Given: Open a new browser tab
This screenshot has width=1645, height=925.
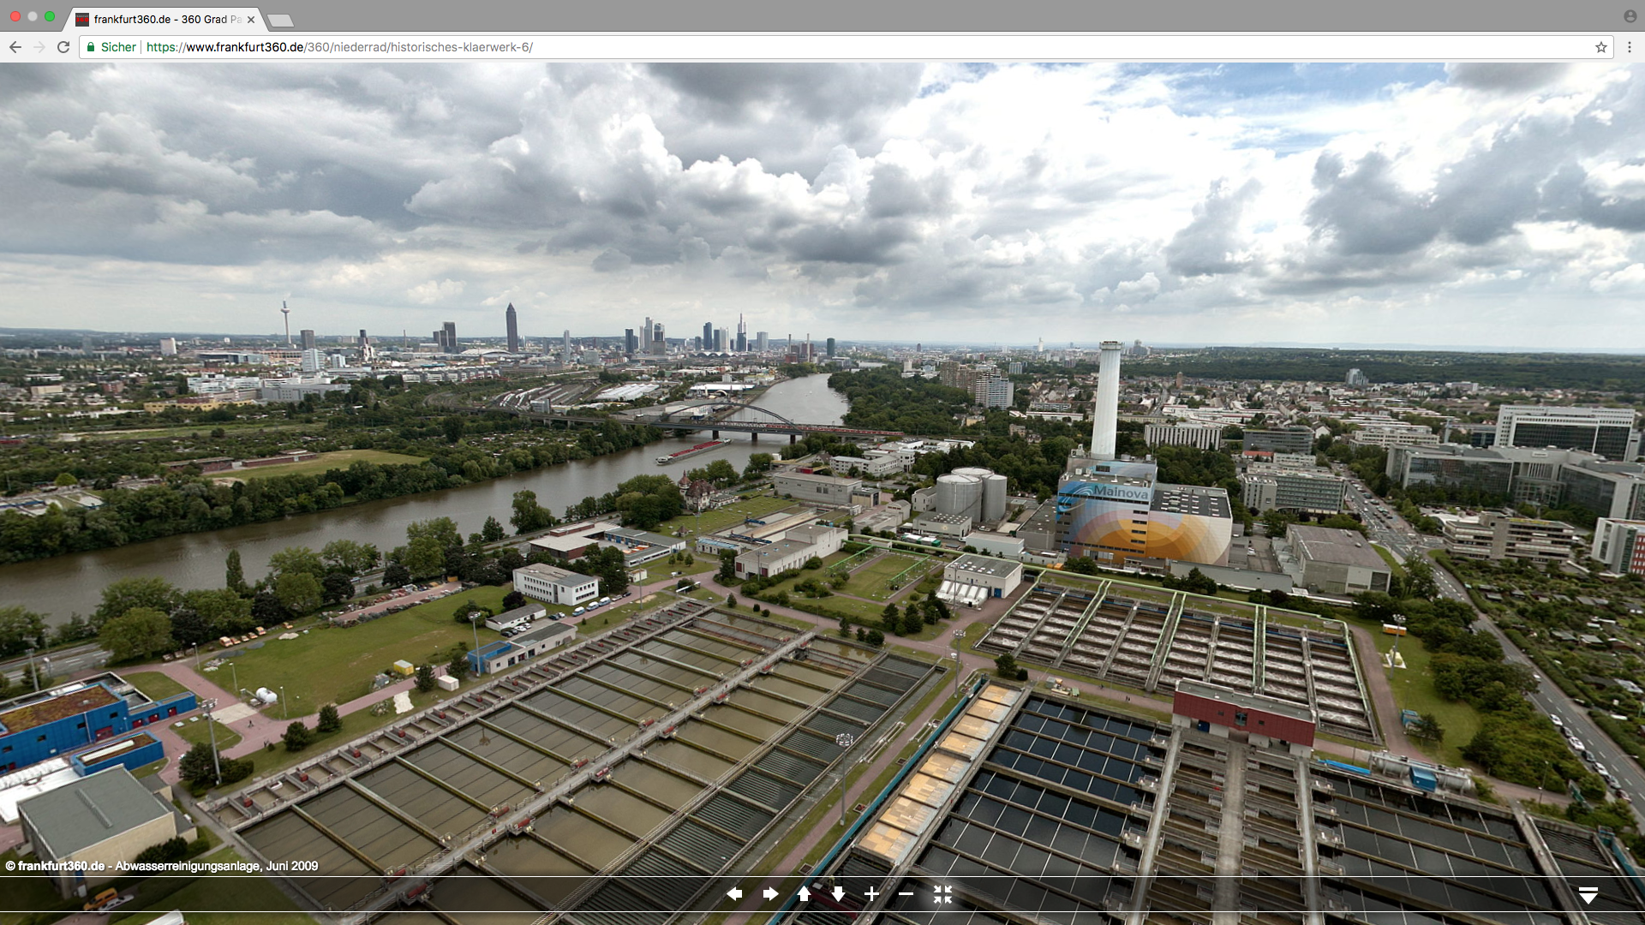Looking at the screenshot, I should pyautogui.click(x=280, y=20).
